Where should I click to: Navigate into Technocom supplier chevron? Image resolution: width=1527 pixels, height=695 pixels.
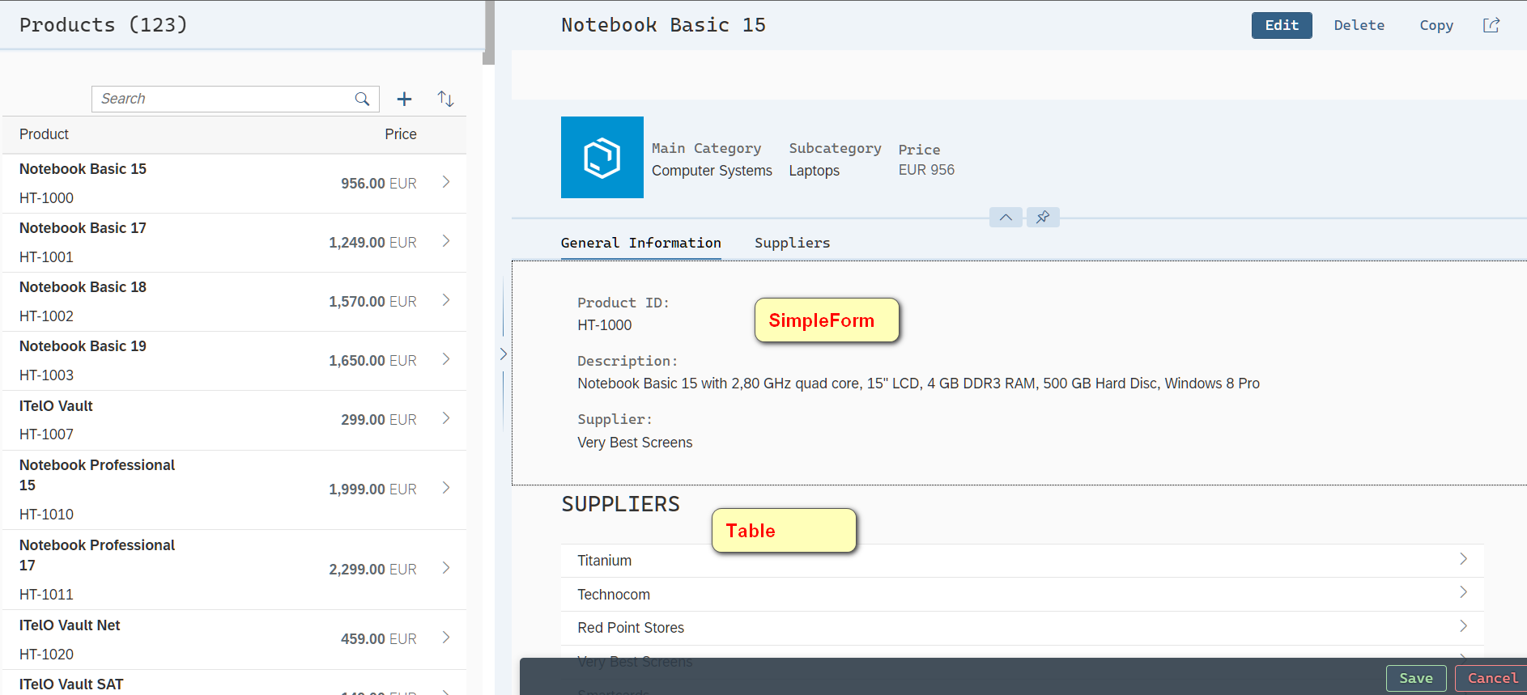pos(1463,592)
